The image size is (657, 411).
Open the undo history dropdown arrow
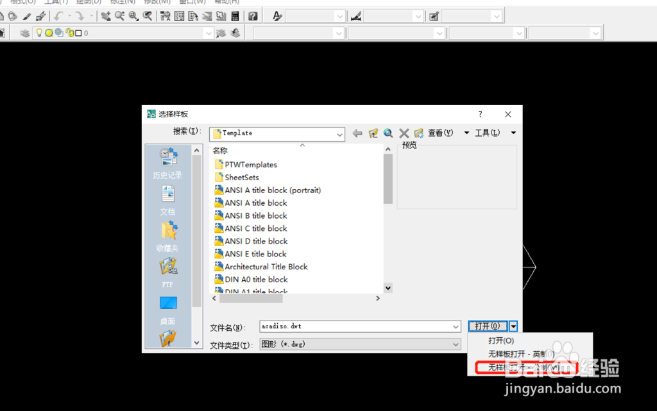69,16
